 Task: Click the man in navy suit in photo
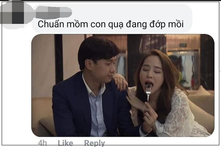click(x=90, y=90)
